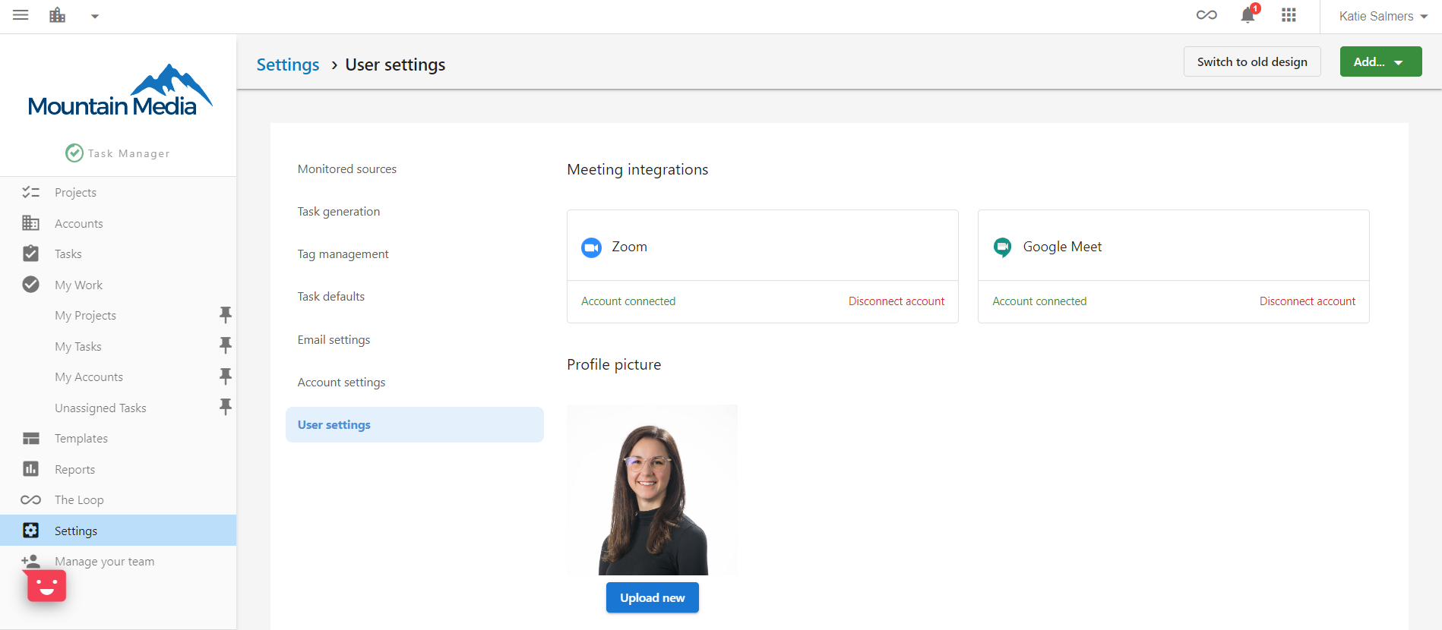Open the hamburger menu in top bar

pos(21,15)
